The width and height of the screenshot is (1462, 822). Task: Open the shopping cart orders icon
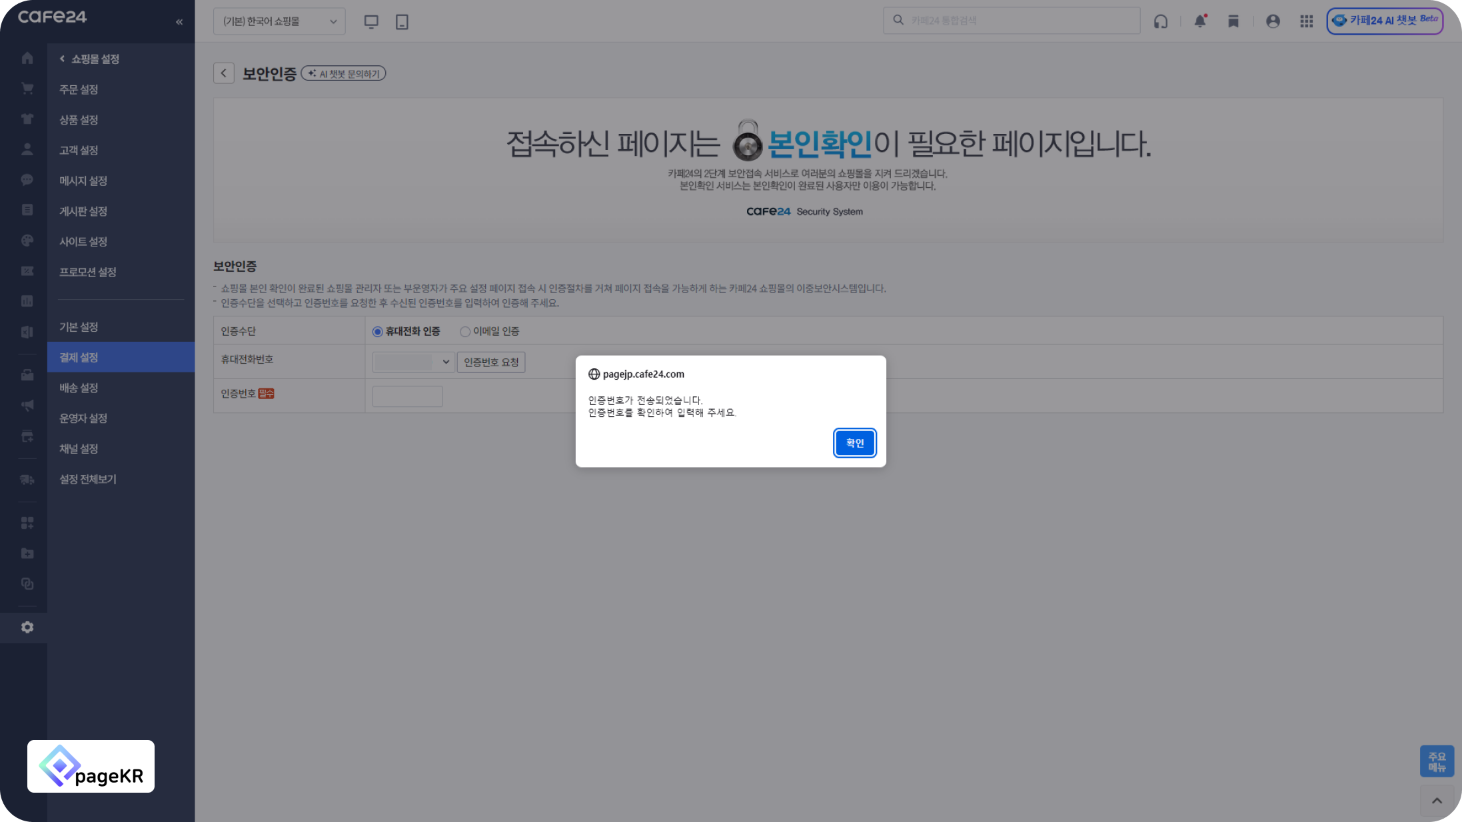(x=27, y=89)
